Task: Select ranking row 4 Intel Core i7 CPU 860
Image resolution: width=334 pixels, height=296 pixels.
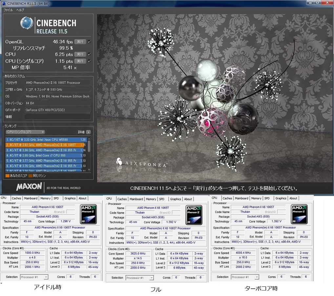Action: (x=45, y=155)
